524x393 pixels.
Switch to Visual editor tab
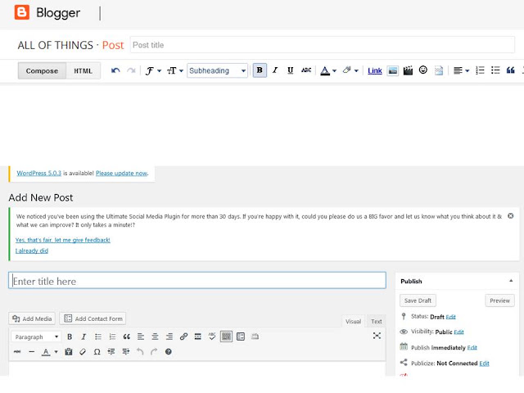[353, 321]
